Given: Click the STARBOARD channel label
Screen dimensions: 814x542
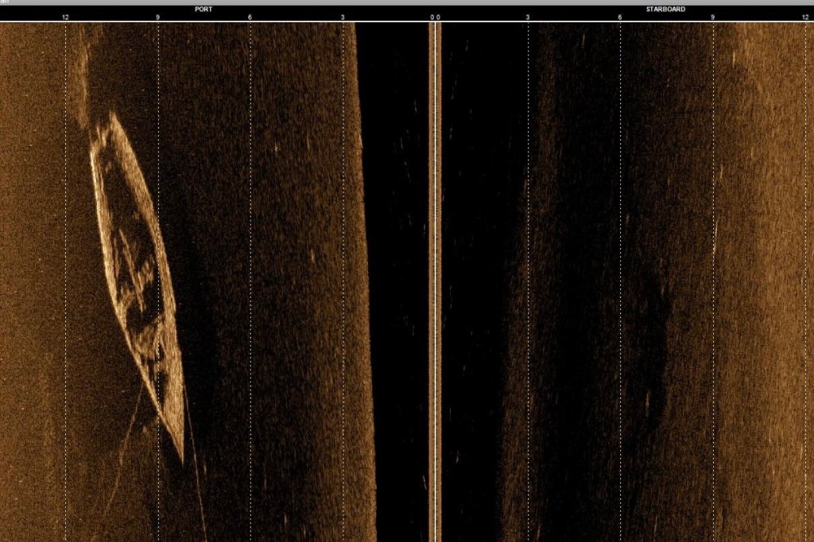Looking at the screenshot, I should 665,10.
